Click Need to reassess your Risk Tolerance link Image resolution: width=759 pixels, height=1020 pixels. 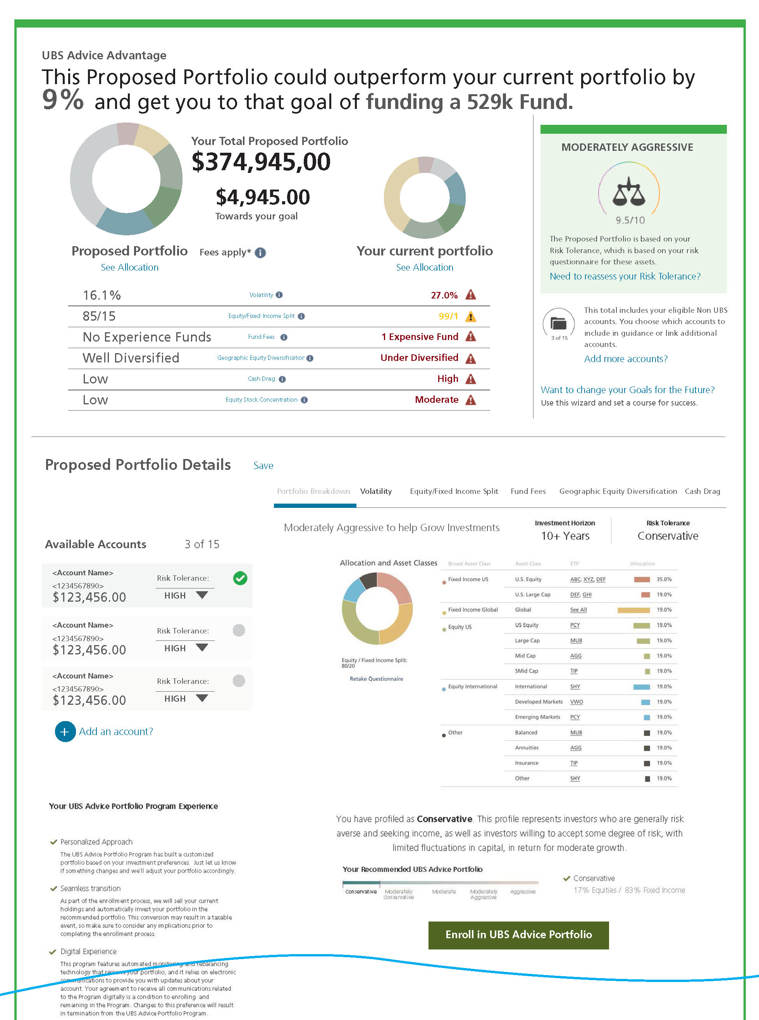click(x=625, y=276)
